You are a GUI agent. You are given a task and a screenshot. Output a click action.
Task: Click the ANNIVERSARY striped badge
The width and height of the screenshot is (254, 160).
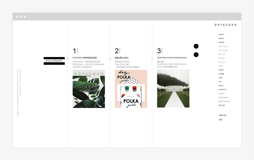tap(54, 61)
